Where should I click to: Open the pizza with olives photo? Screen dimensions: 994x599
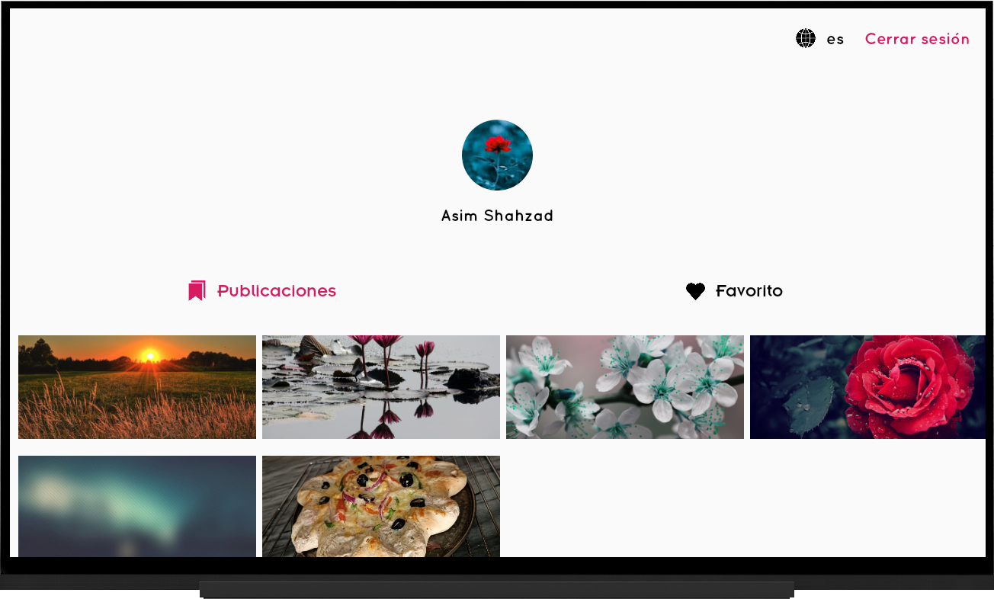[x=381, y=506]
